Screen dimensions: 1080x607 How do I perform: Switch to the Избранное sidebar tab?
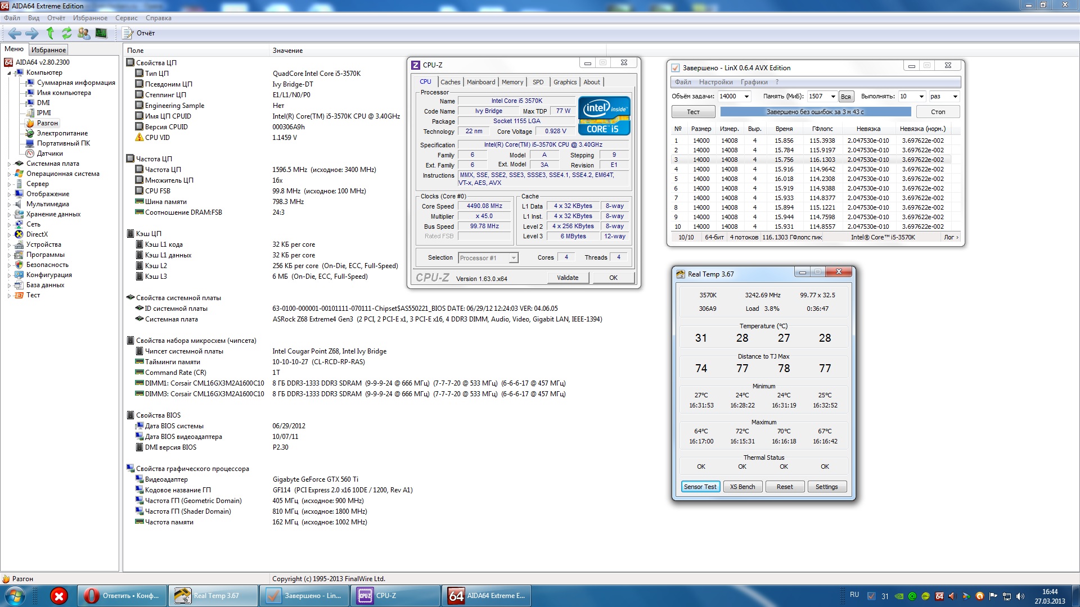click(48, 50)
